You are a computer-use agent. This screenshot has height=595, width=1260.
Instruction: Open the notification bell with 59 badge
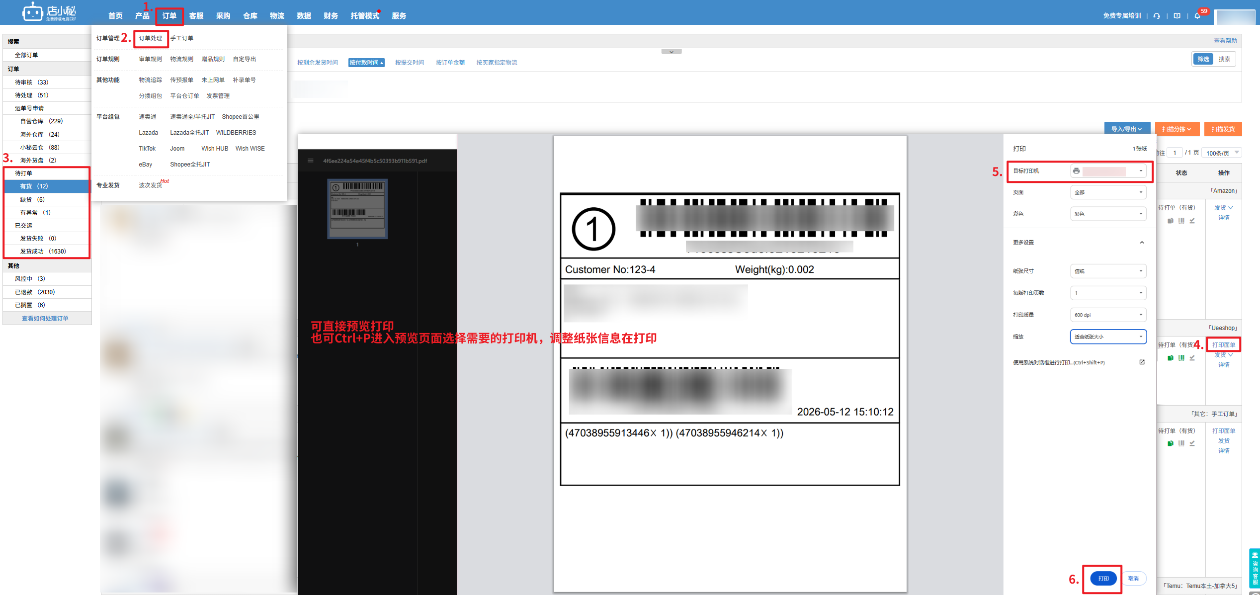tap(1197, 15)
